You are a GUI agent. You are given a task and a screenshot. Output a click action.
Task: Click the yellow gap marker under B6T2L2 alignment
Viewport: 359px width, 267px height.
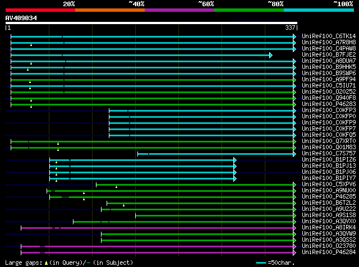[x=123, y=206]
